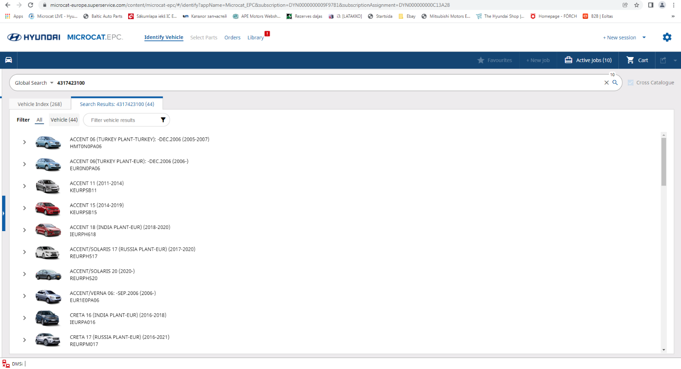Open The Hyundai Shop bookmark
This screenshot has width=681, height=369.
coord(500,16)
